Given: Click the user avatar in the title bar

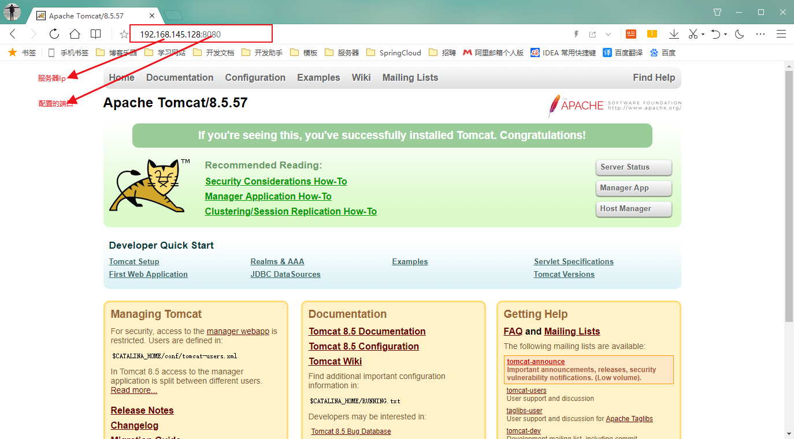Looking at the screenshot, I should click(x=12, y=12).
